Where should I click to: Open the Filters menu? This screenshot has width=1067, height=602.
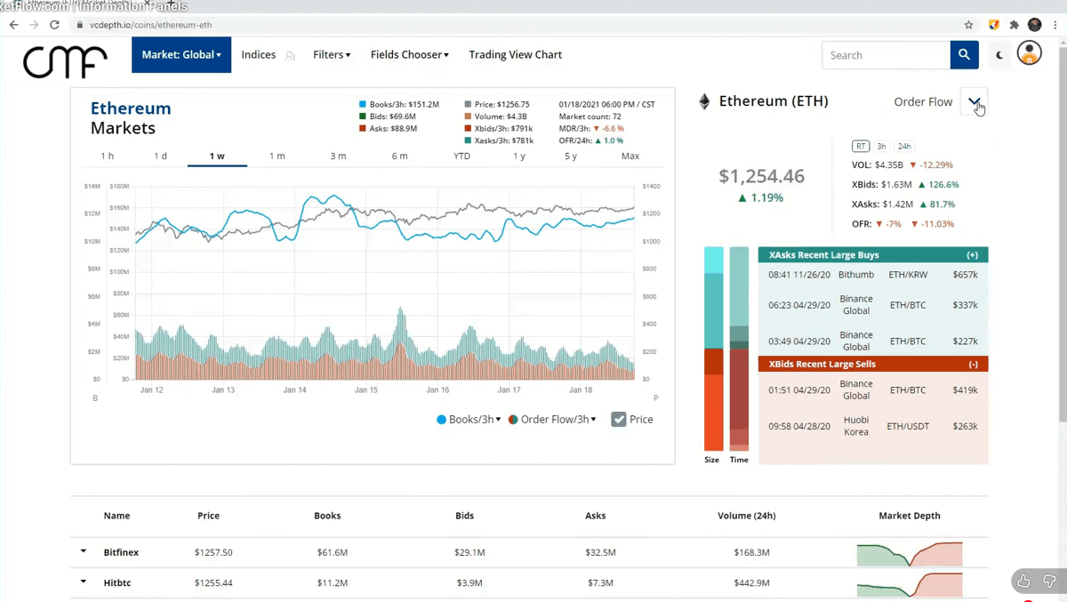[x=332, y=55]
